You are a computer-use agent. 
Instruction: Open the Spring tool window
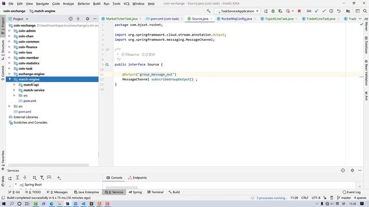(135, 192)
